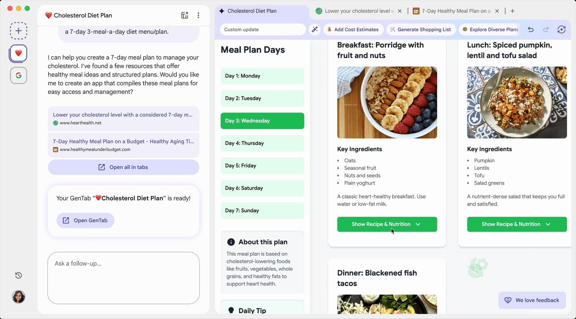The height and width of the screenshot is (319, 576).
Task: Select the red heart sidebar tab
Action: 18,53
